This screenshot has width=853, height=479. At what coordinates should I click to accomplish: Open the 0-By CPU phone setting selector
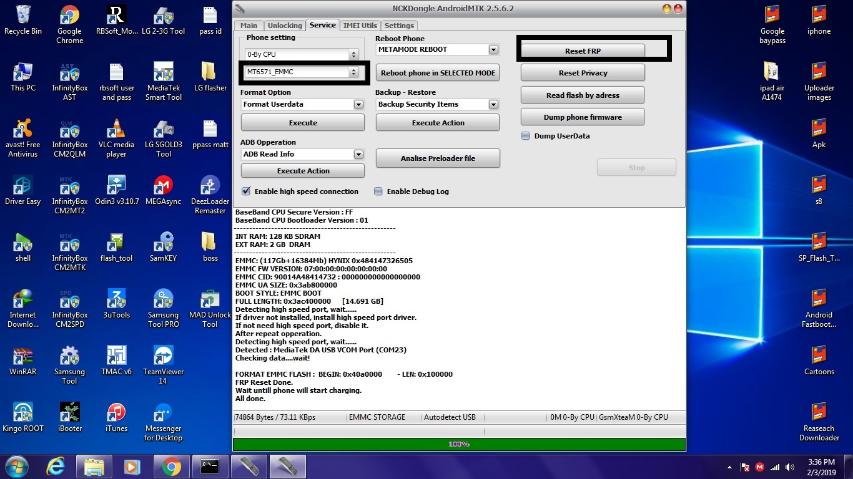point(301,54)
